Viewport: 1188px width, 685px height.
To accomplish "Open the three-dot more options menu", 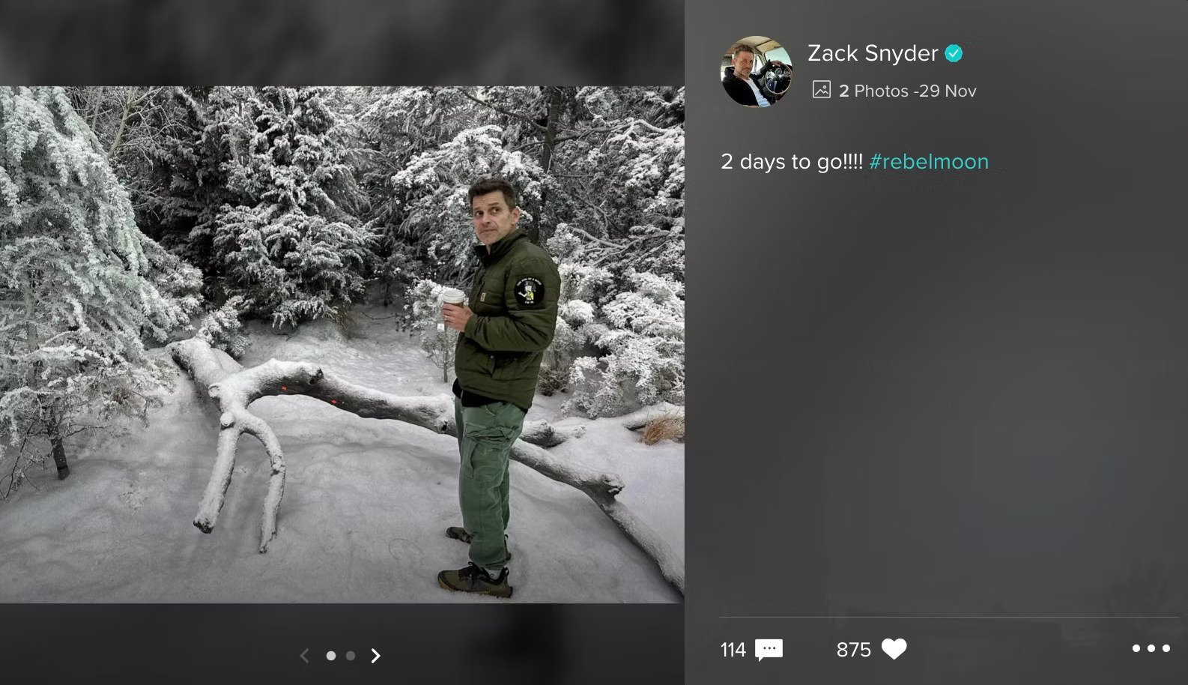I will pos(1151,648).
